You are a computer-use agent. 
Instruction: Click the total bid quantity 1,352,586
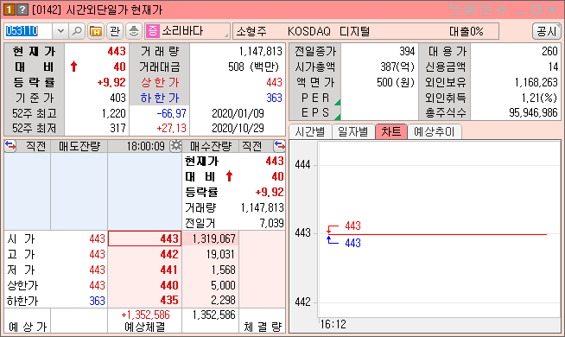pyautogui.click(x=213, y=315)
